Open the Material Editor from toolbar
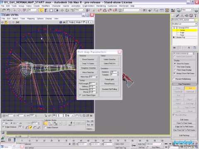This screenshot has width=199, height=149. pyautogui.click(x=173, y=10)
